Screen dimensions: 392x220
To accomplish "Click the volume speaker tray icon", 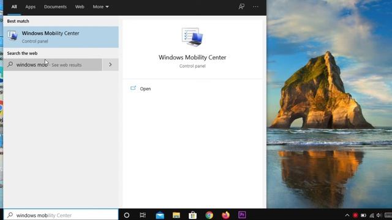I will (x=379, y=215).
